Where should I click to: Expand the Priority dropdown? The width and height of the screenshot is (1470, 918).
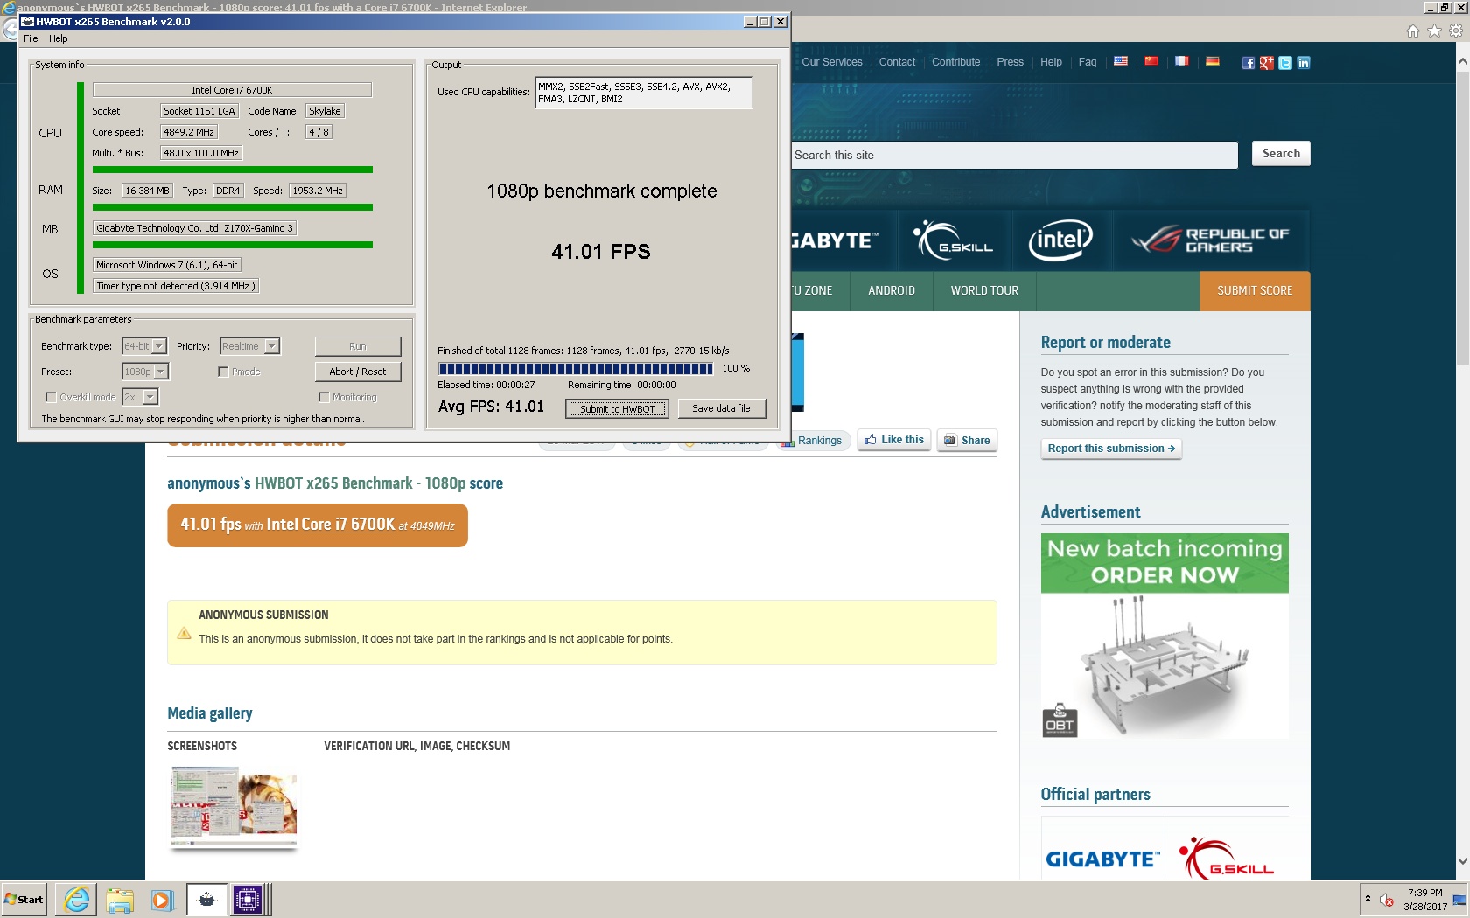click(272, 346)
